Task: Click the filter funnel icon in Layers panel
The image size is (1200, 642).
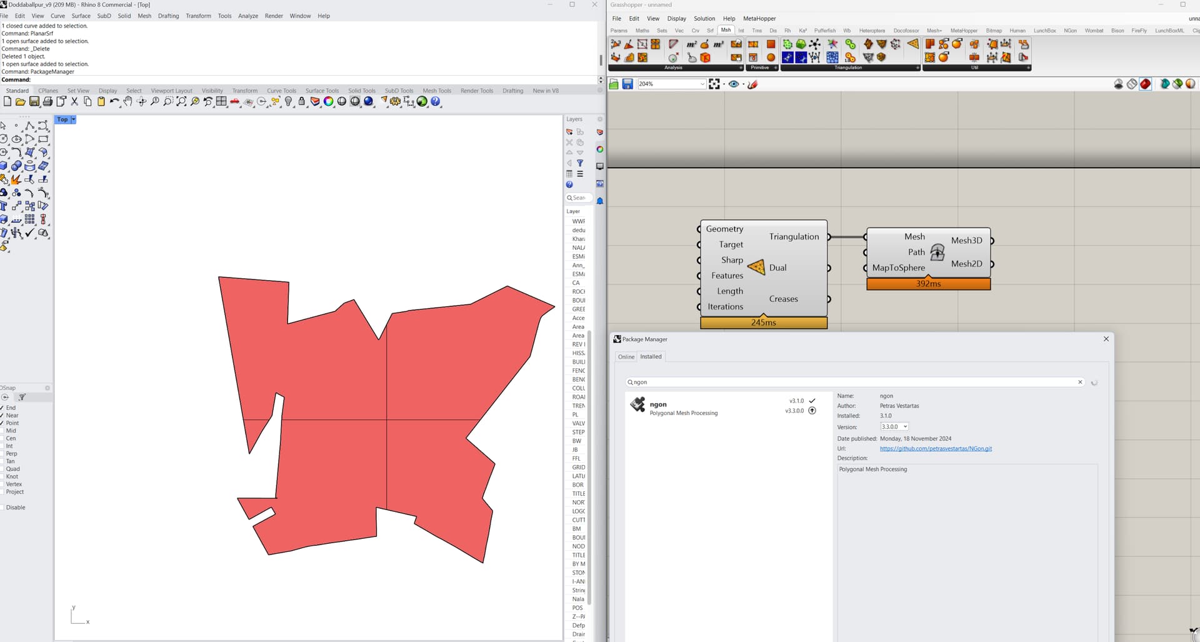Action: pos(580,163)
